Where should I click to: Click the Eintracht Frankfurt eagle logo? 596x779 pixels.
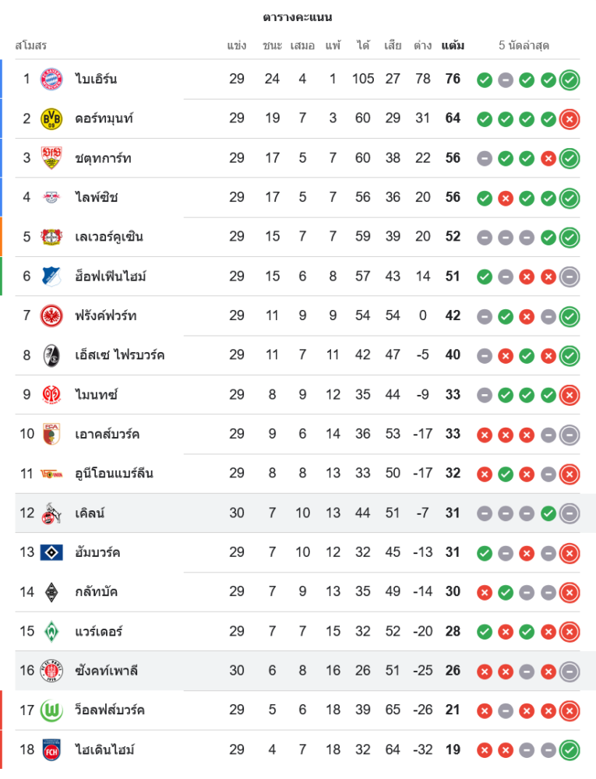click(x=51, y=315)
